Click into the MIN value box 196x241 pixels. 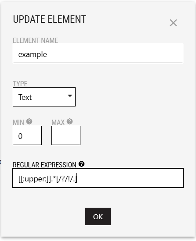[27, 135]
